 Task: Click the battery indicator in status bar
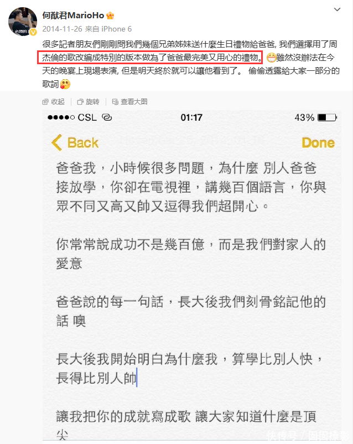pyautogui.click(x=328, y=117)
